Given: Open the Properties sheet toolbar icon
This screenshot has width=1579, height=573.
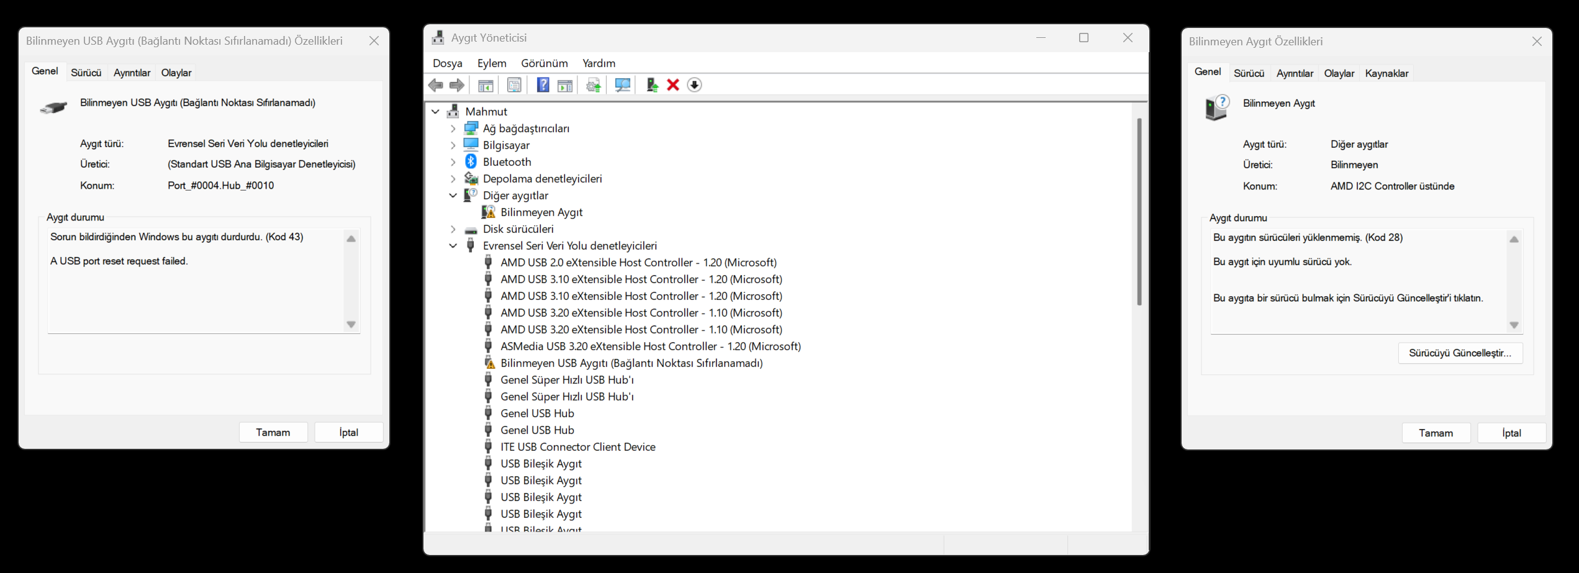Looking at the screenshot, I should [514, 85].
